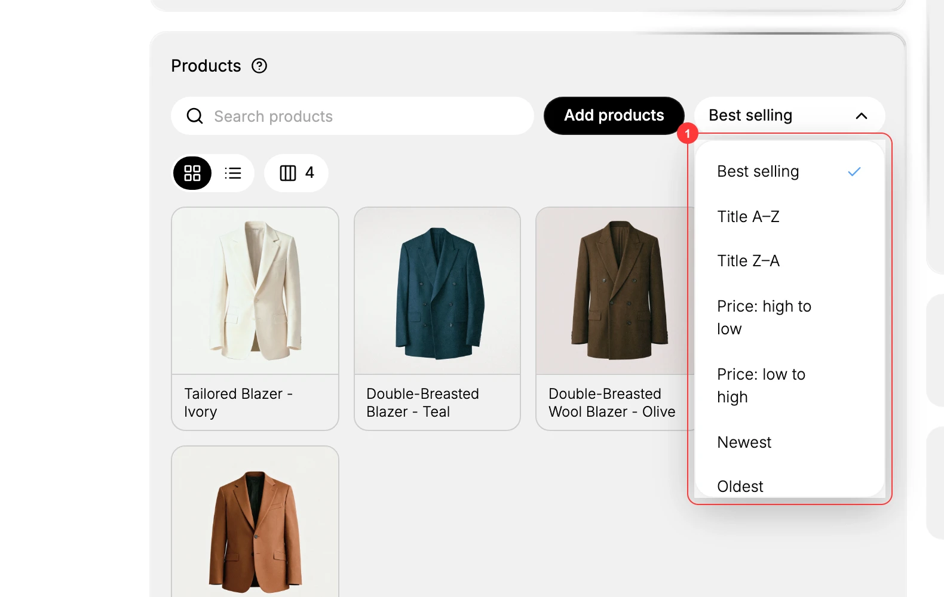Open the Tailored Blazer - Ivory image
Image resolution: width=944 pixels, height=597 pixels.
pos(255,291)
